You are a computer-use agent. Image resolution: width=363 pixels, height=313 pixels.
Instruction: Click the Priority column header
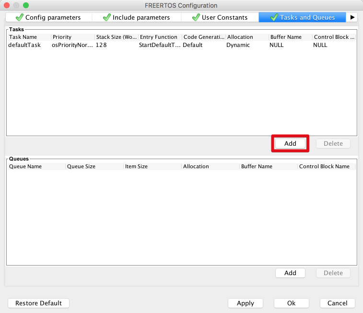coord(73,37)
